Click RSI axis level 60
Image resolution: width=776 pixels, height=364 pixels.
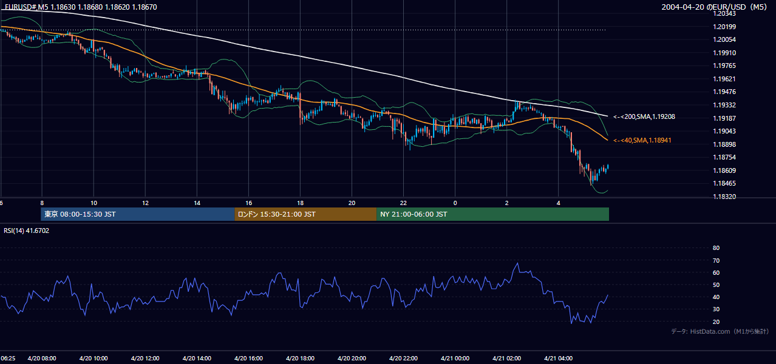click(716, 272)
